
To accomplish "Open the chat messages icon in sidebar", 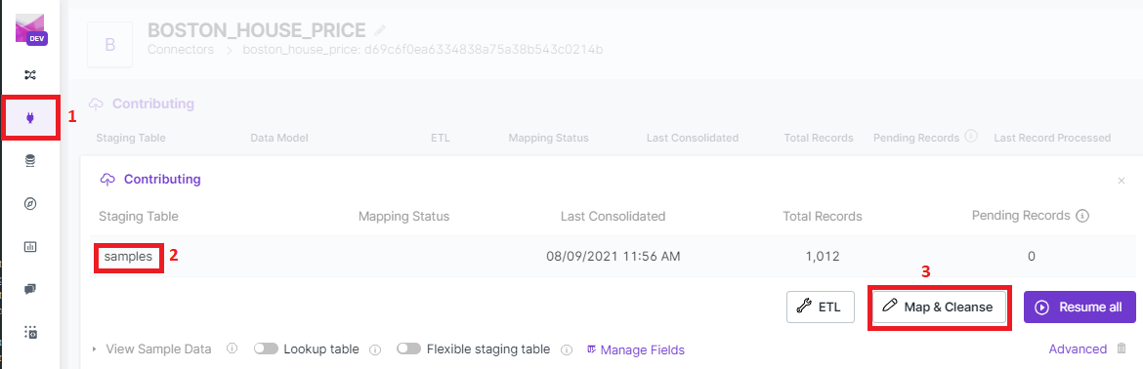I will click(30, 290).
